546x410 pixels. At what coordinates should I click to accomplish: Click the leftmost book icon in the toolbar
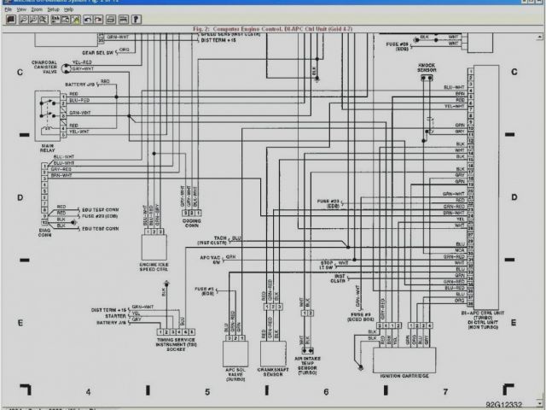pos(11,19)
